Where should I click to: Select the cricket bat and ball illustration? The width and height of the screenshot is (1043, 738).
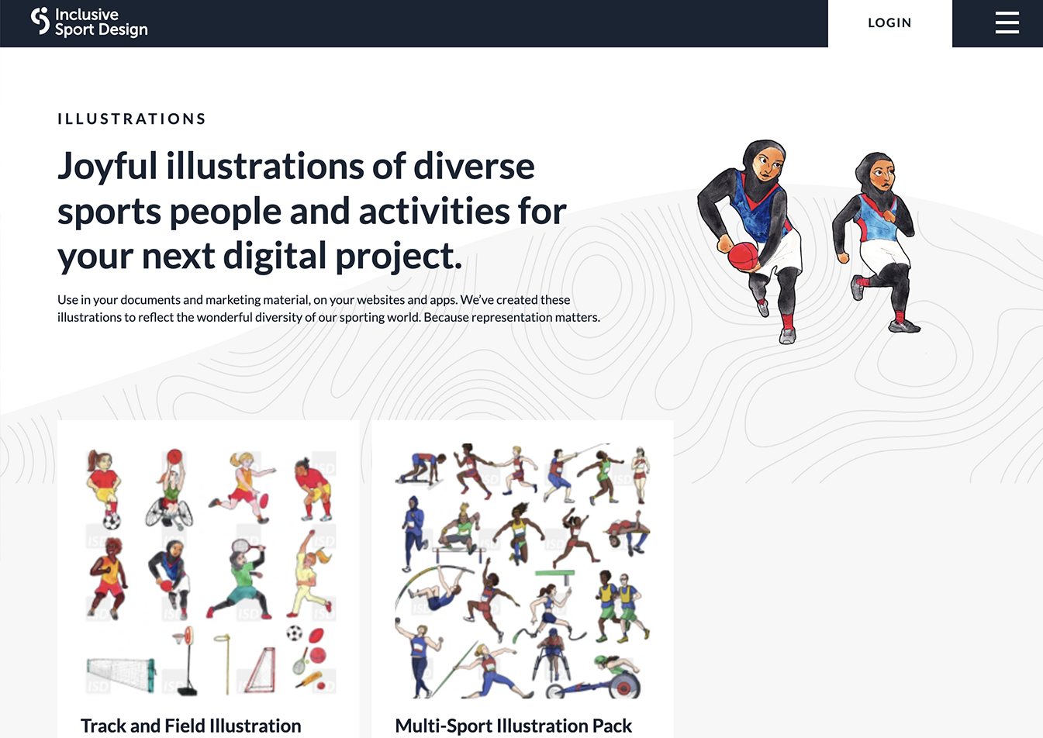pyautogui.click(x=310, y=681)
